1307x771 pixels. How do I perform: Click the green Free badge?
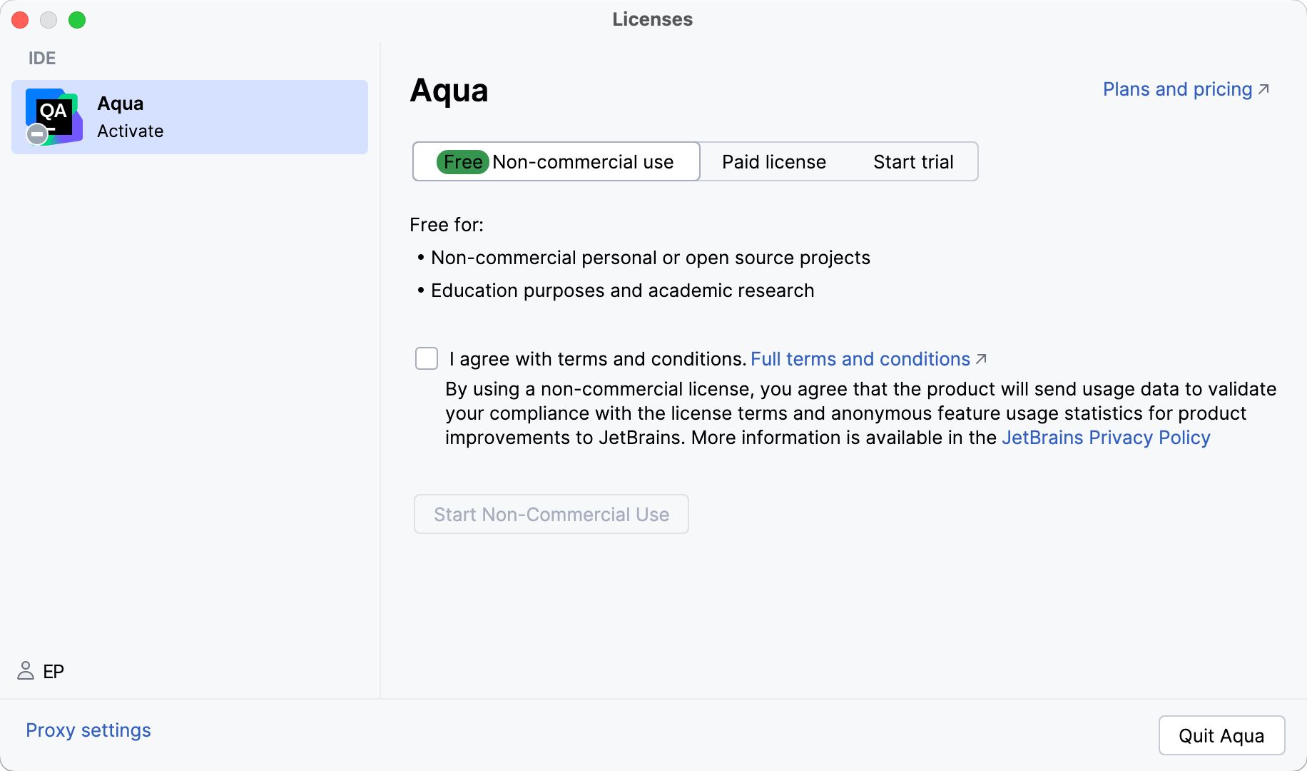coord(462,162)
